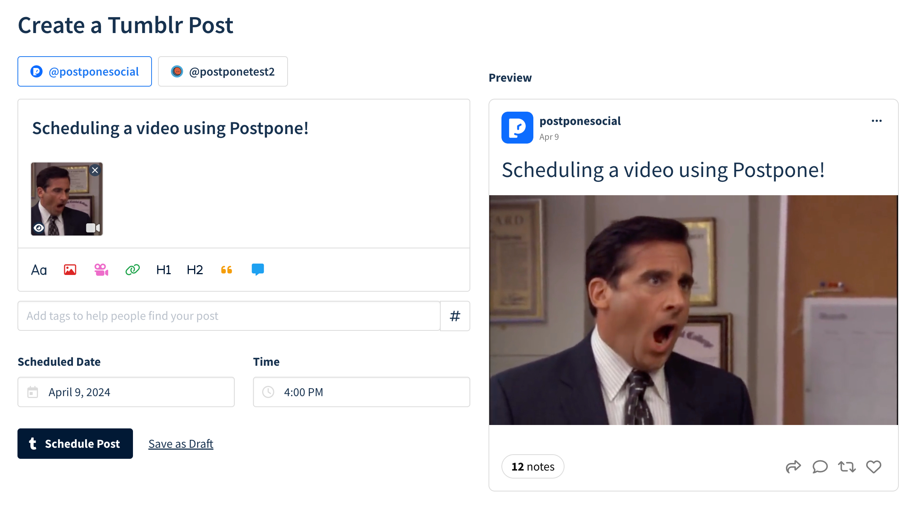Add a text block with Aa icon
Screen dimensions: 914x515
pos(39,270)
